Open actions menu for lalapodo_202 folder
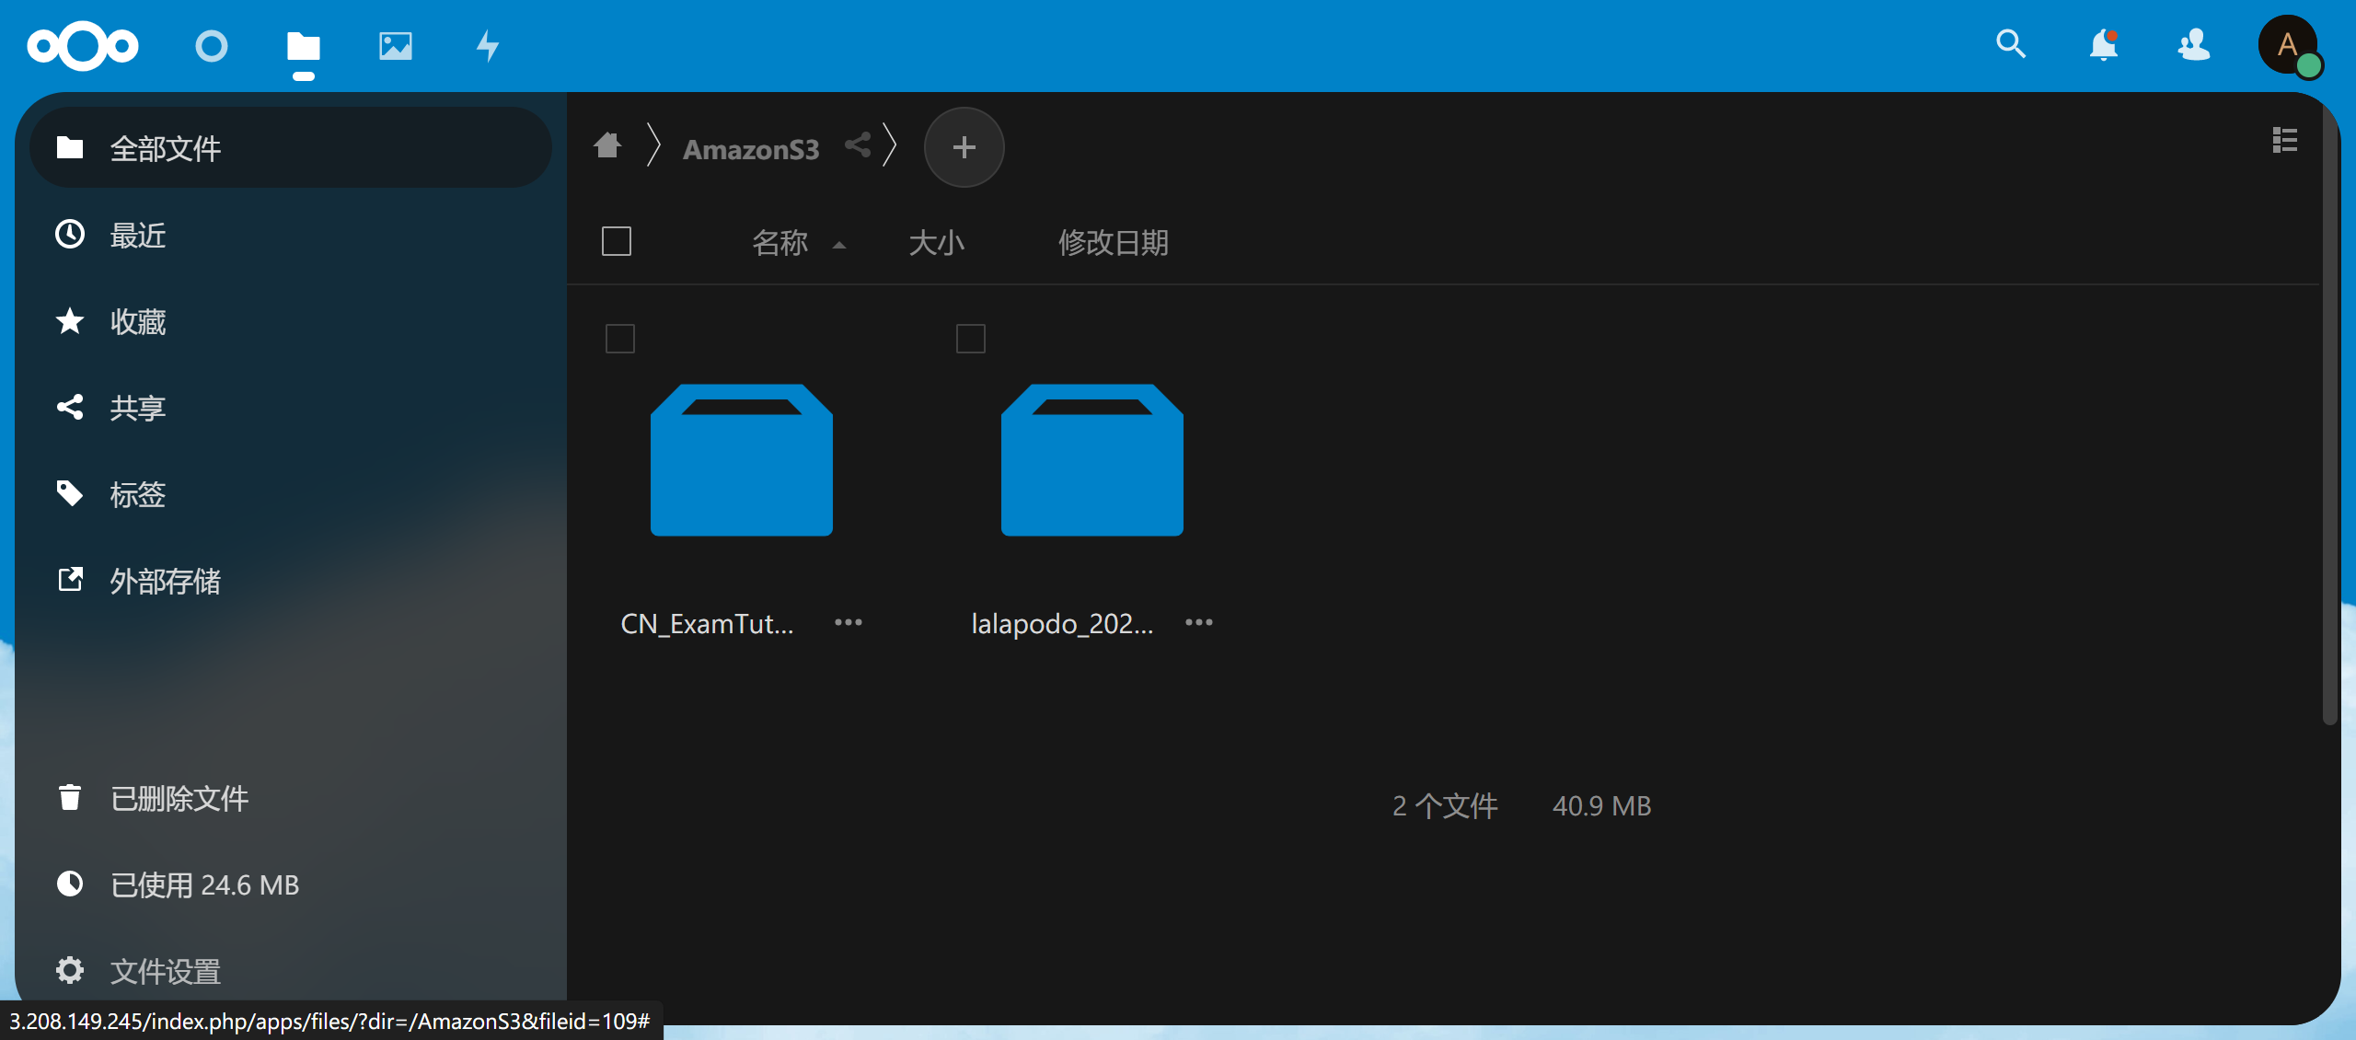Screen dimensions: 2356x1040 pyautogui.click(x=1198, y=623)
